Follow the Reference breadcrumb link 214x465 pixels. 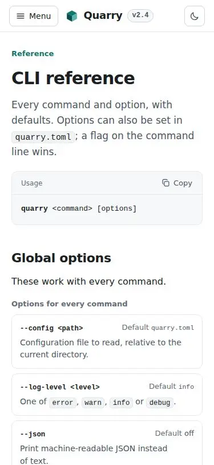(33, 54)
